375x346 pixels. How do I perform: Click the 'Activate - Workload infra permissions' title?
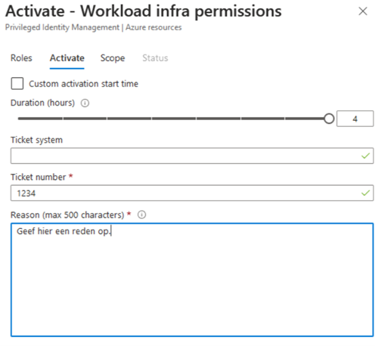[144, 11]
